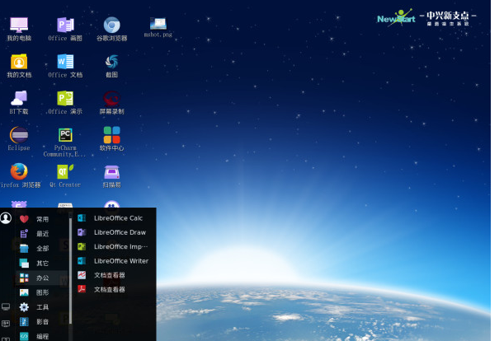This screenshot has width=504, height=341.
Task: Open the BT下载 desktop icon
Action: pos(19,102)
